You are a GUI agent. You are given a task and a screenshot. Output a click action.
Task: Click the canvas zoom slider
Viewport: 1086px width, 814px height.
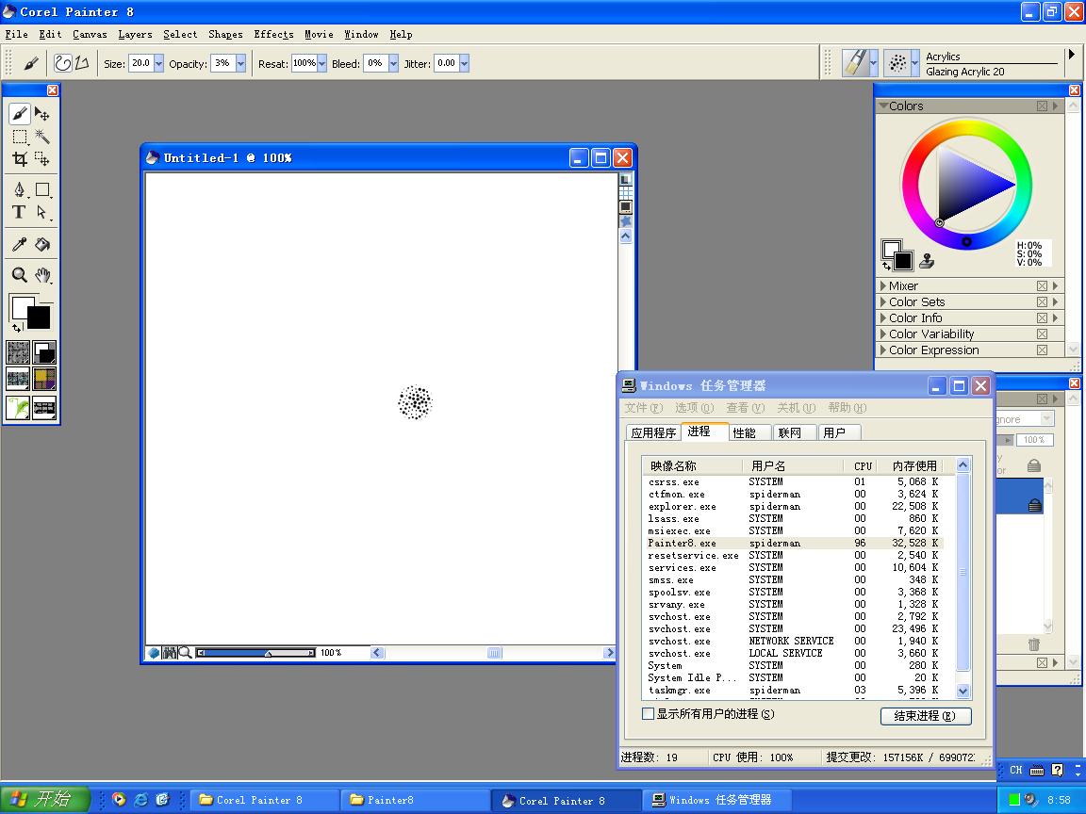255,653
